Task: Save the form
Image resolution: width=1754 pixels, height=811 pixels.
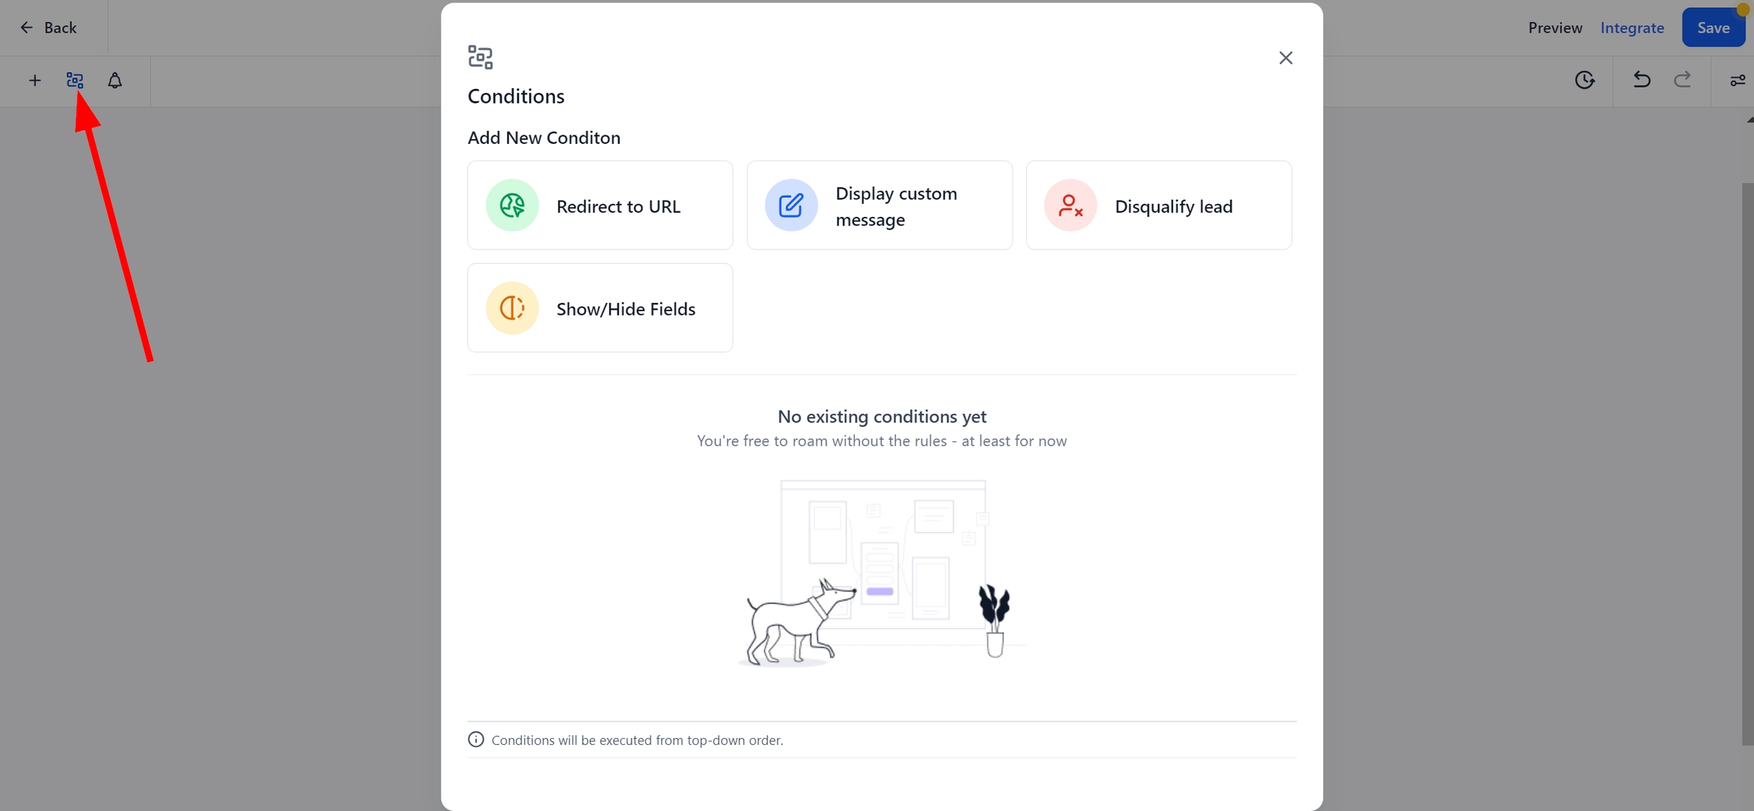Action: coord(1713,28)
